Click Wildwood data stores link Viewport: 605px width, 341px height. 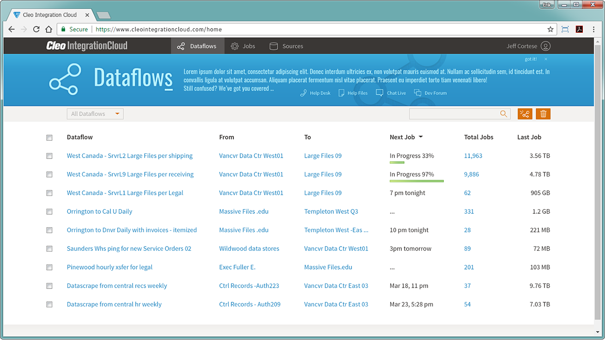(x=249, y=248)
